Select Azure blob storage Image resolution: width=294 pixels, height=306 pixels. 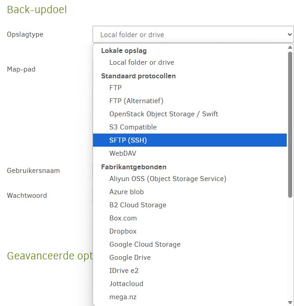click(x=126, y=192)
